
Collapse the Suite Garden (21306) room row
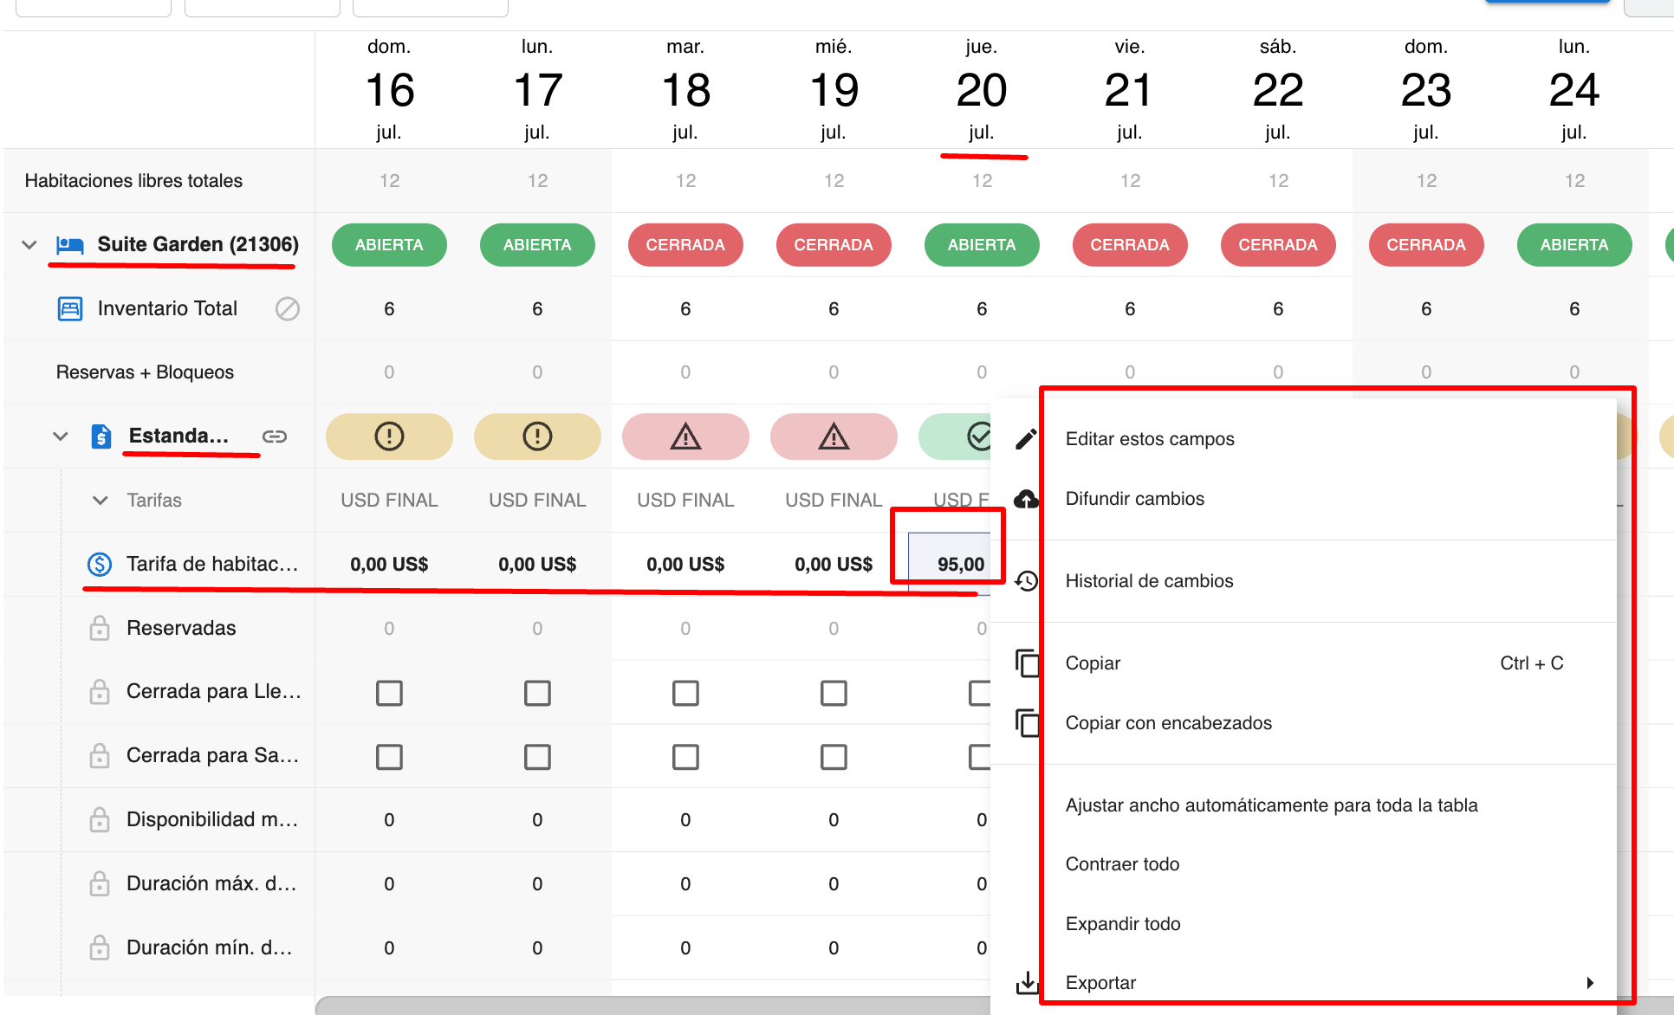click(29, 245)
